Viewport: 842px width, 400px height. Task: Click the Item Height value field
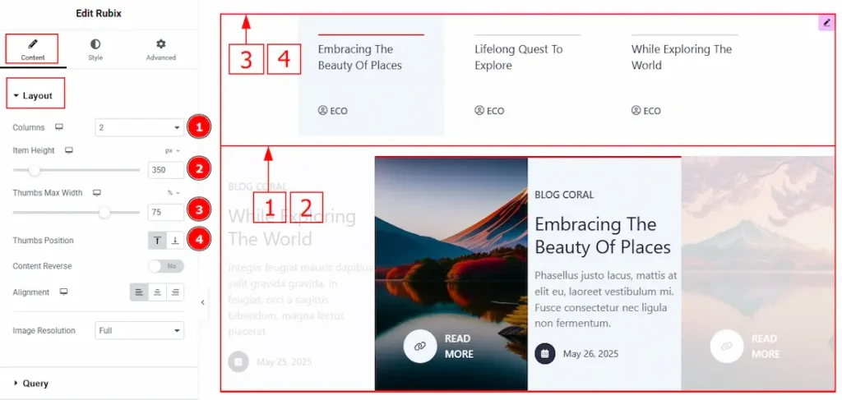pyautogui.click(x=166, y=170)
